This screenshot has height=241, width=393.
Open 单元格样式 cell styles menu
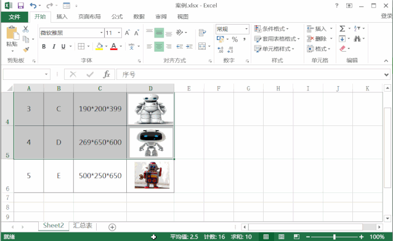(x=274, y=49)
